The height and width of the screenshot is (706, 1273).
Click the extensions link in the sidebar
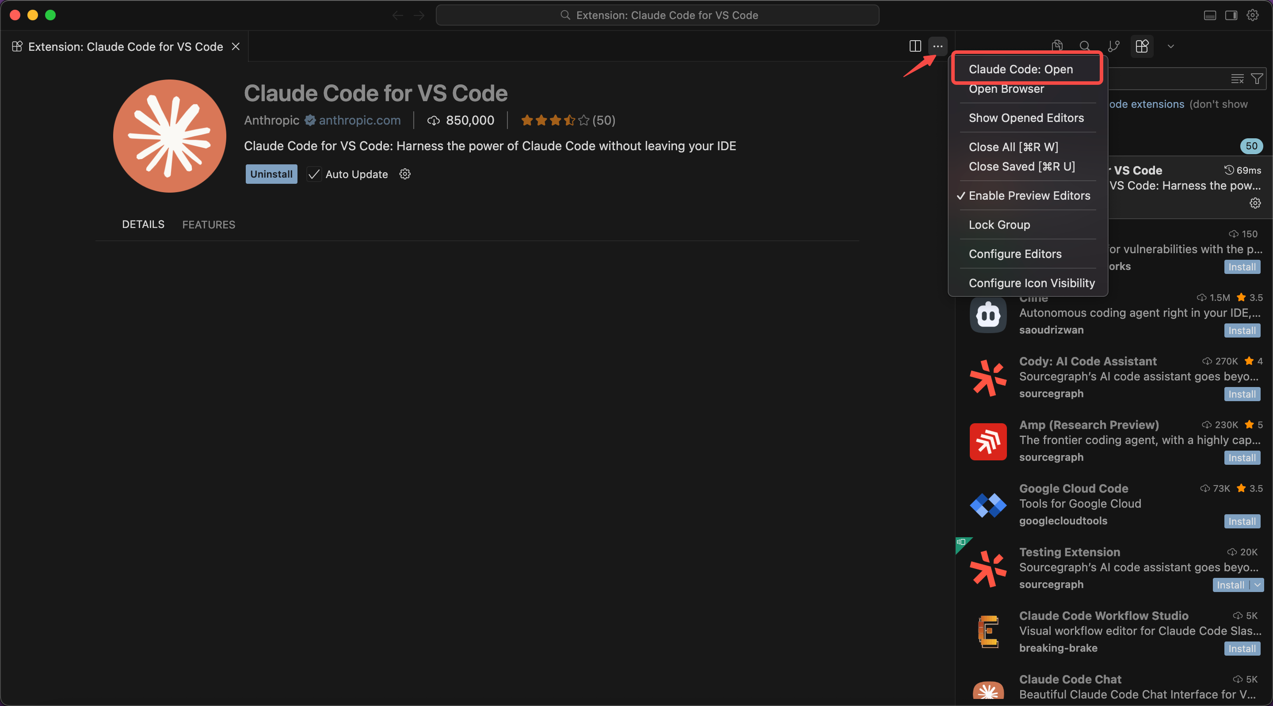tap(1147, 104)
